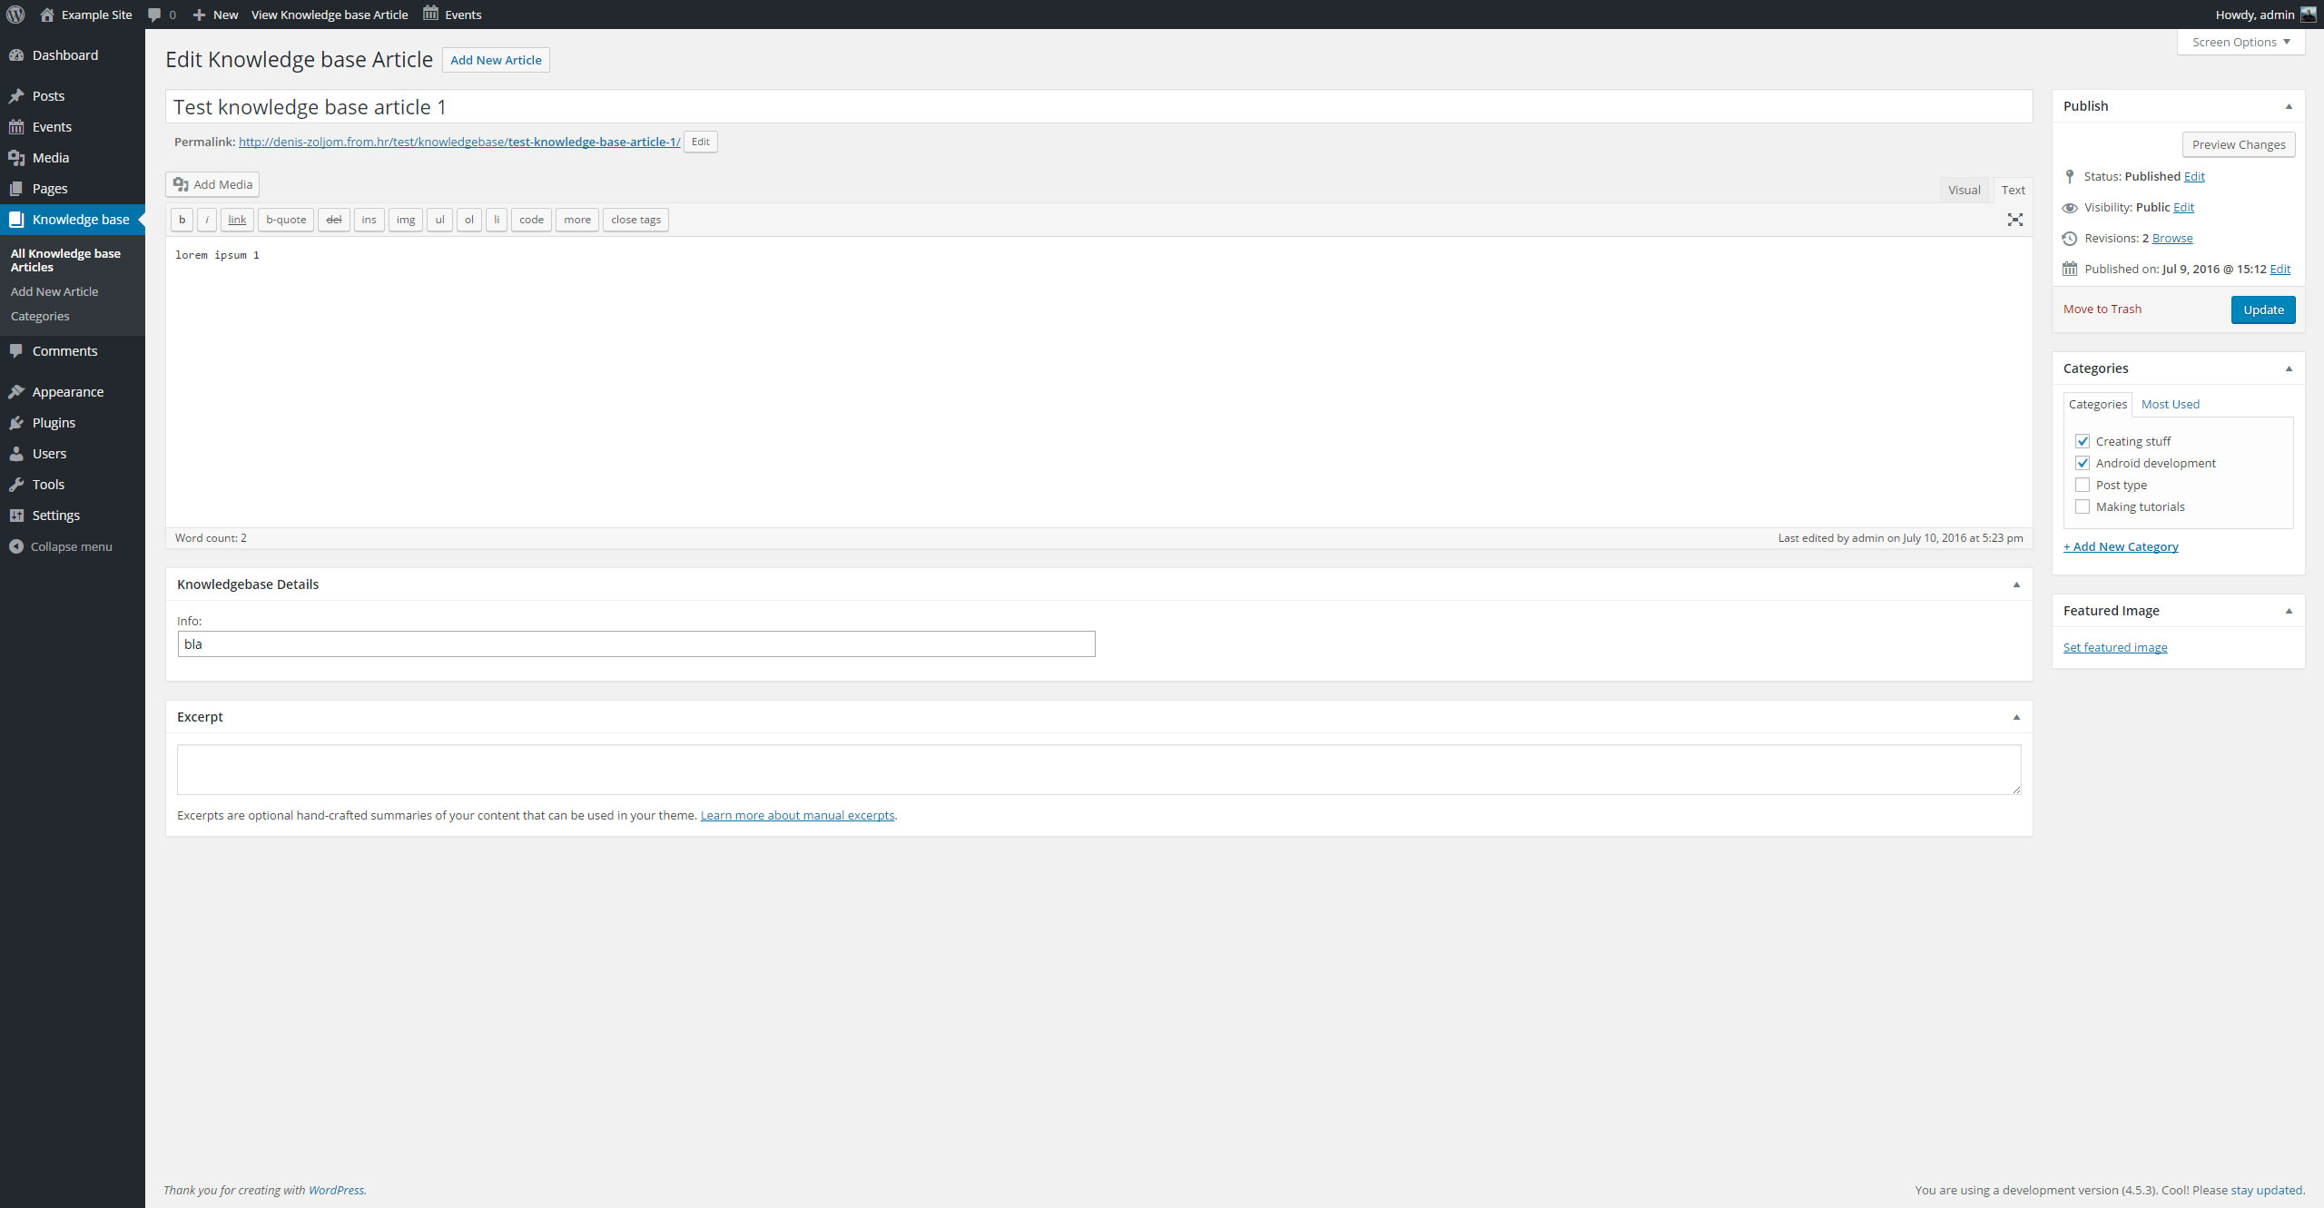This screenshot has height=1208, width=2324.
Task: Click the WordPress logo icon
Action: pyautogui.click(x=15, y=15)
